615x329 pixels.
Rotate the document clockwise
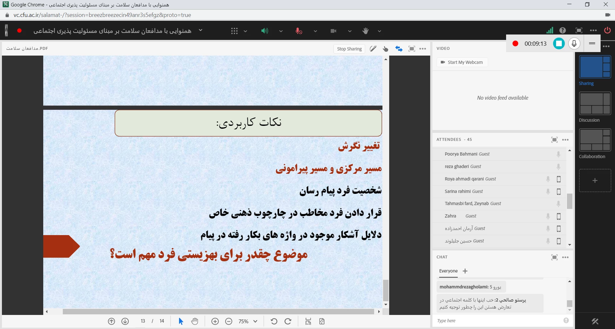click(288, 321)
